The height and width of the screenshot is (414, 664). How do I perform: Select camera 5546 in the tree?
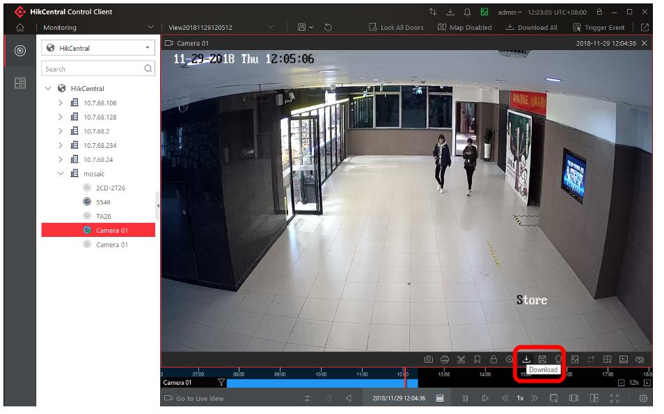tap(102, 202)
